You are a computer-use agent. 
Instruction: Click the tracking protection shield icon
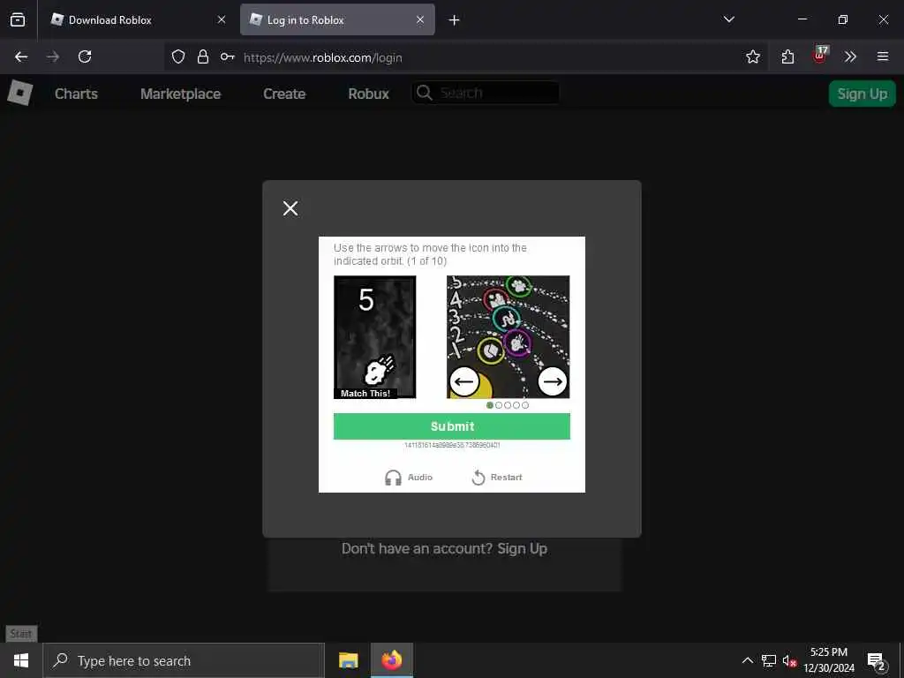(178, 56)
